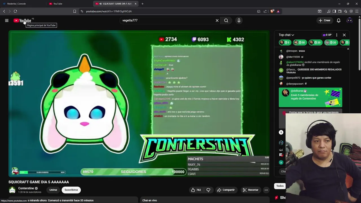Screen dimensions: 361x203
Task: Open the live chat three-dot options
Action: click(336, 35)
